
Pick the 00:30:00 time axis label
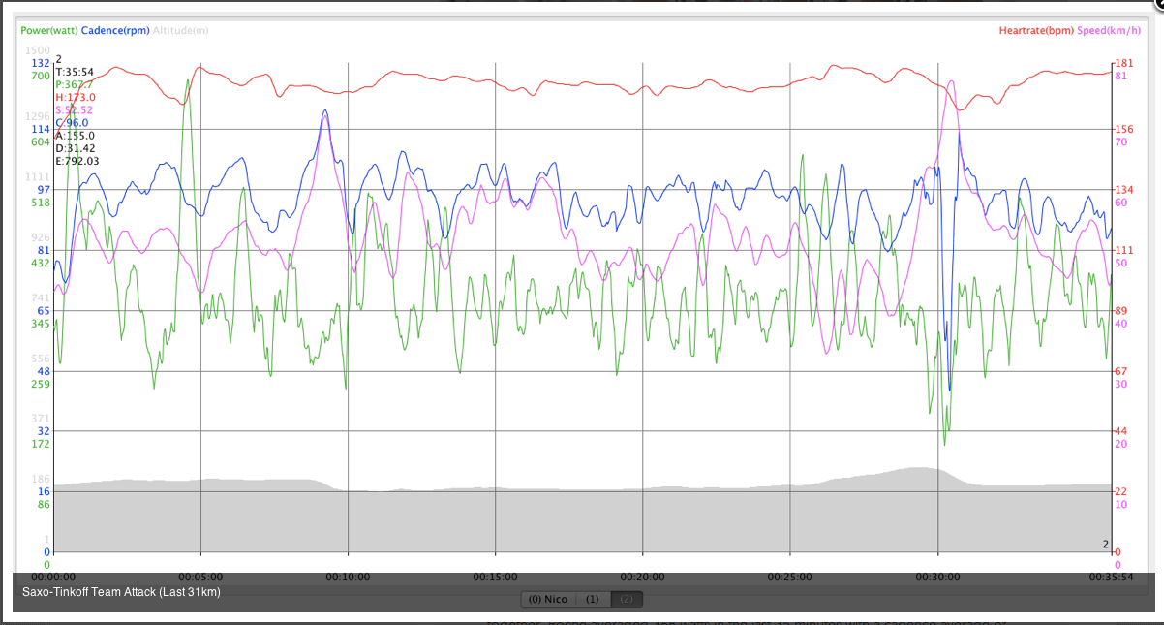click(x=937, y=577)
